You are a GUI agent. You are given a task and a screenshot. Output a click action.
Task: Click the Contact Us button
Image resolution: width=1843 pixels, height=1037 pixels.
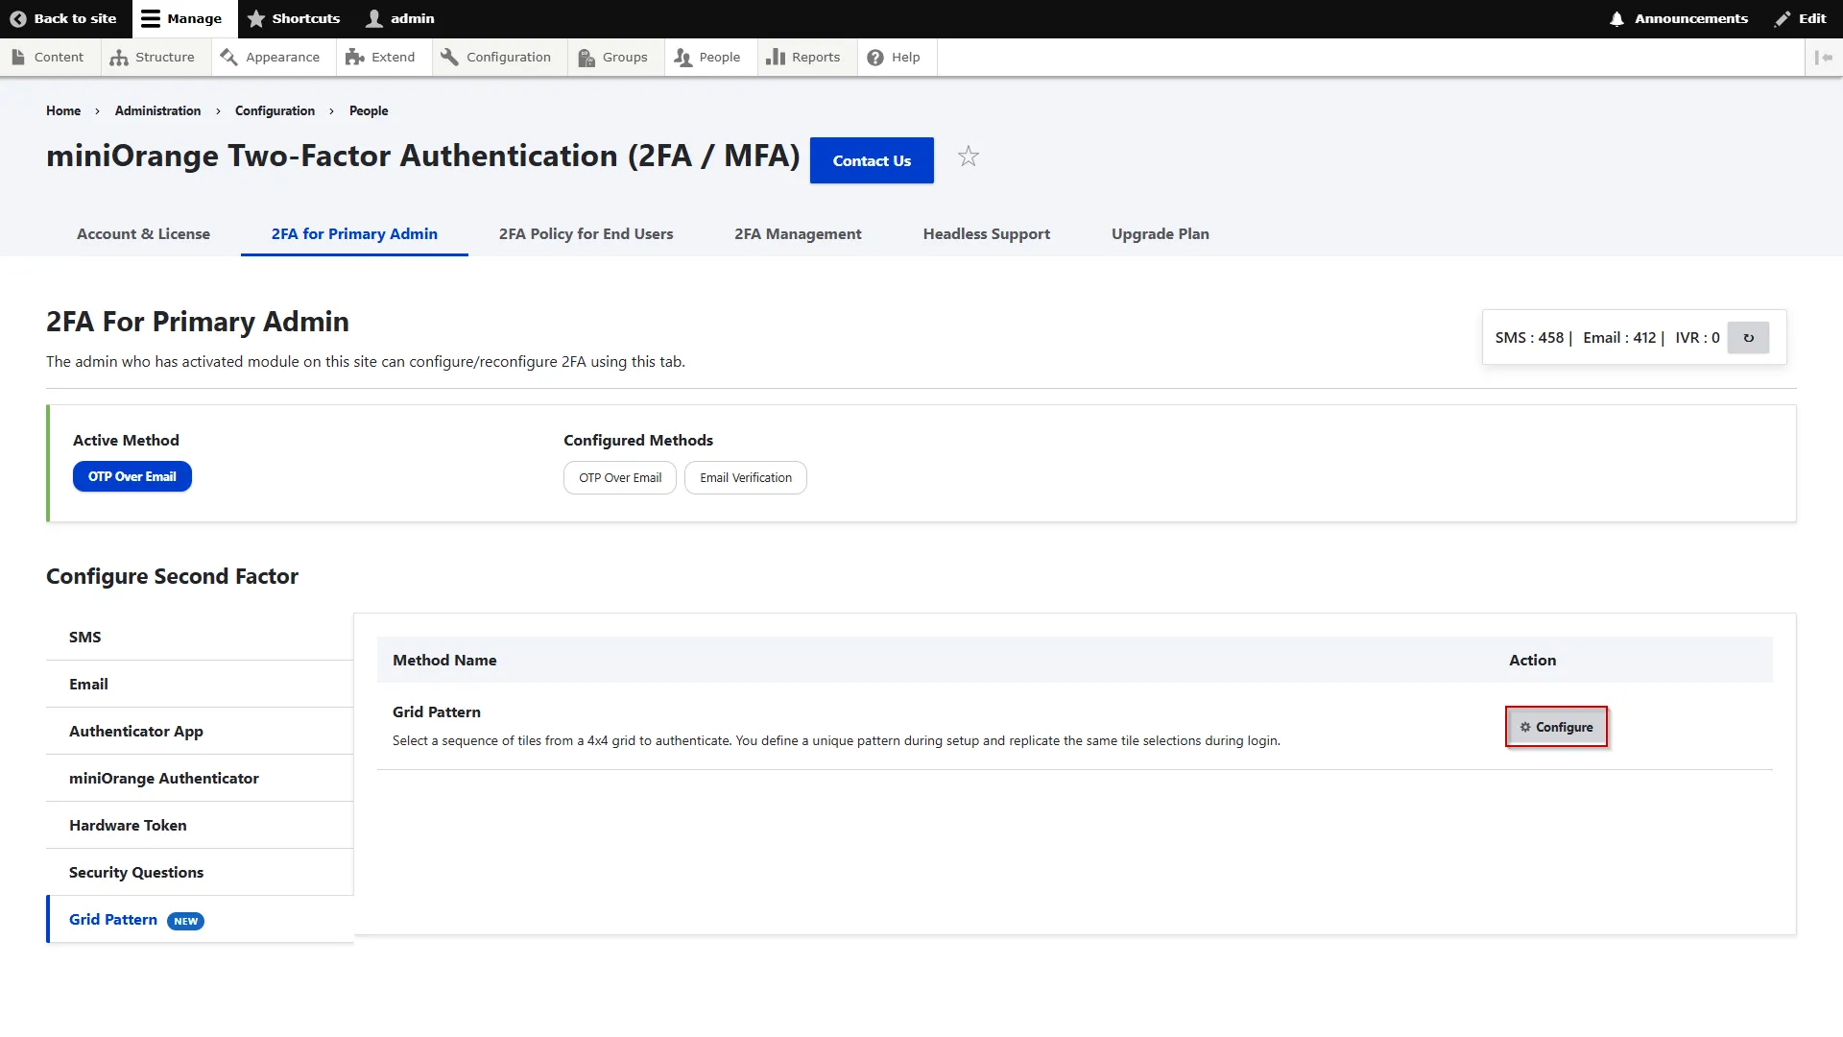coord(872,160)
